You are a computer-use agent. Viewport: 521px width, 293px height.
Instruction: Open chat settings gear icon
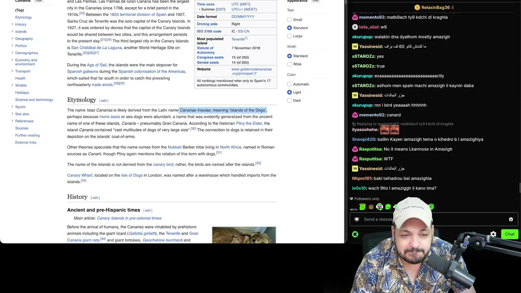493,234
